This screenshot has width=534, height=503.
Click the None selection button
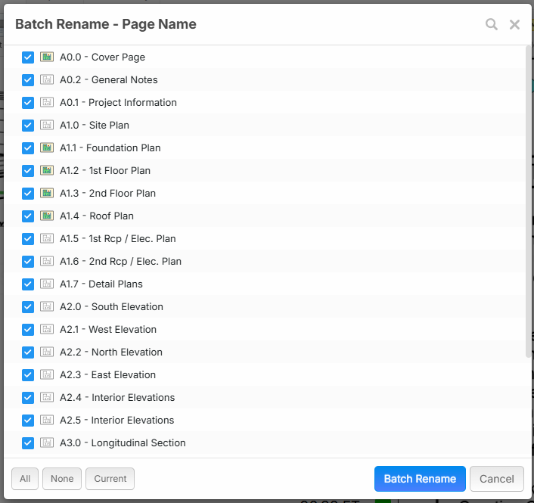[x=62, y=479]
